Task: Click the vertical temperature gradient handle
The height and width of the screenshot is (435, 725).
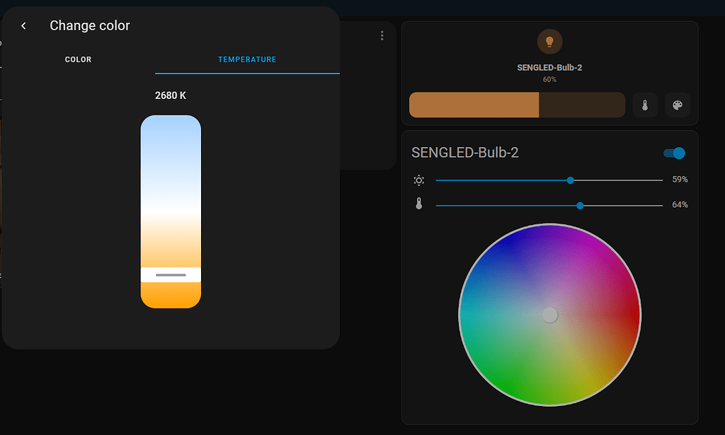Action: coord(170,274)
